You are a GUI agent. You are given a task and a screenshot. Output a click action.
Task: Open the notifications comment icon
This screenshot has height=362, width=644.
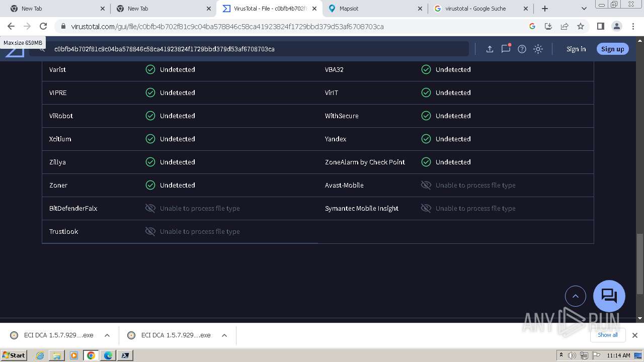click(506, 49)
